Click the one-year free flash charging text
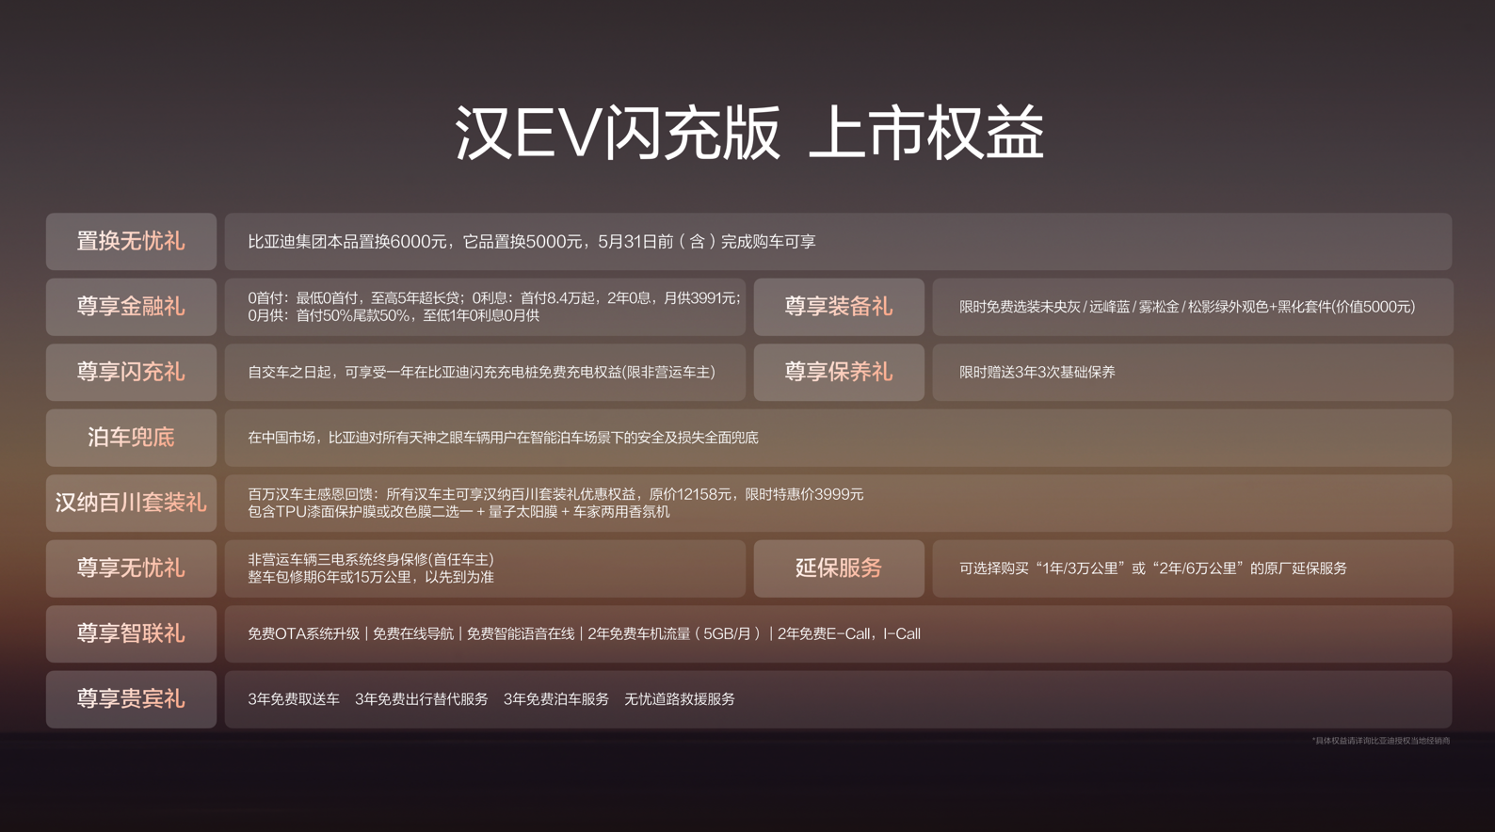 point(481,373)
